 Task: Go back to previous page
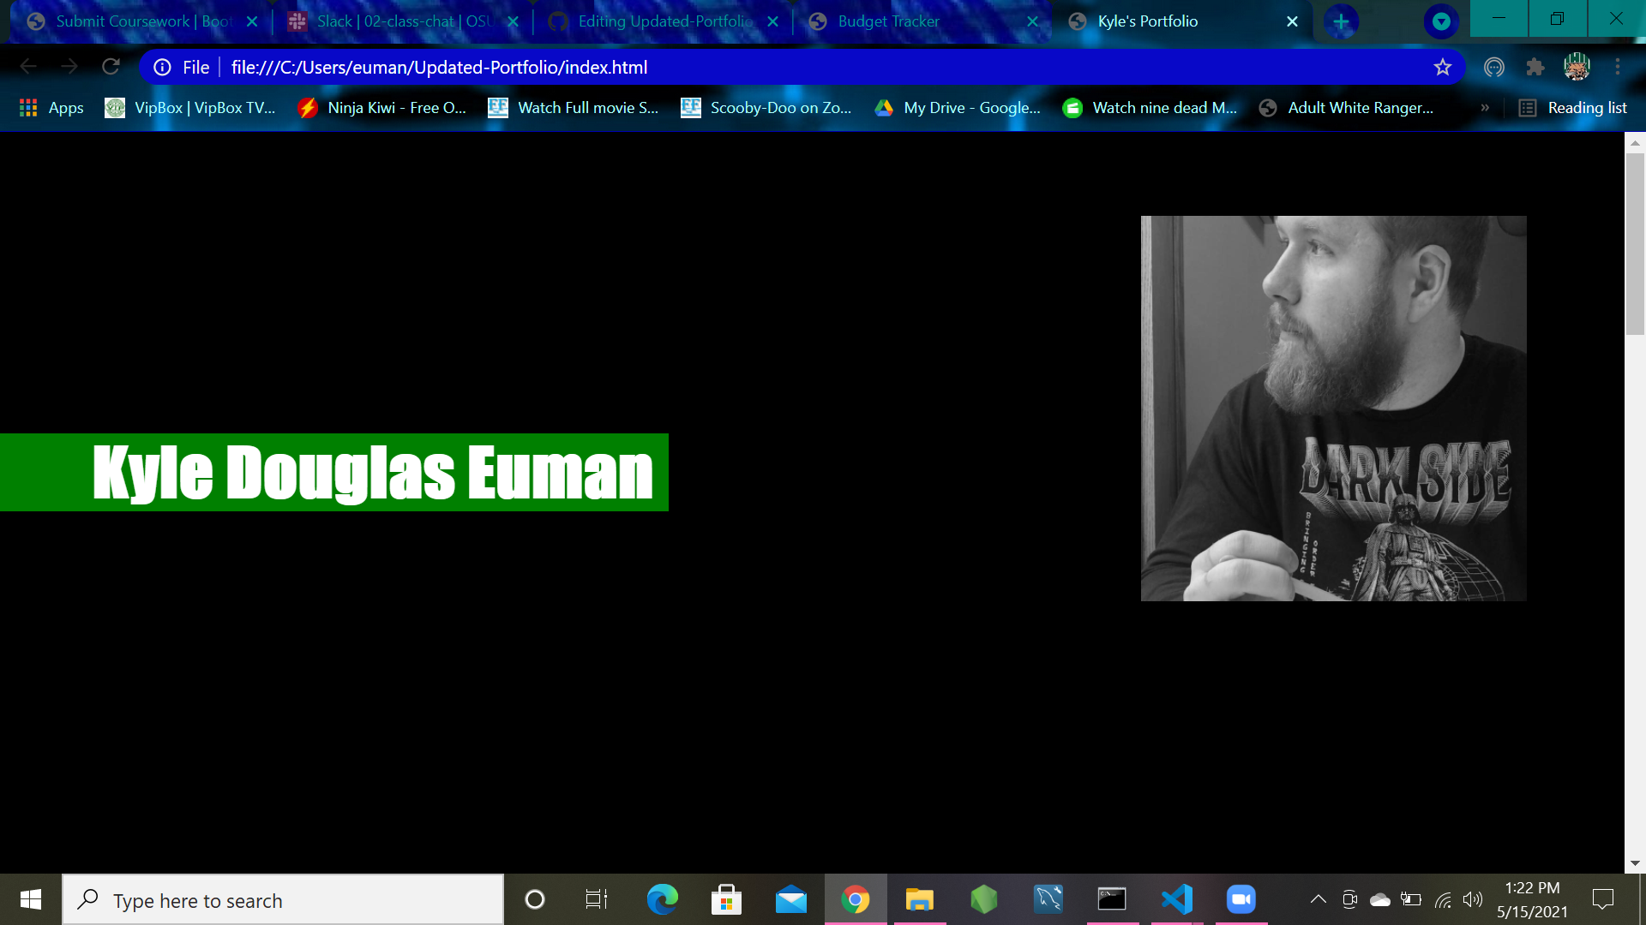tap(28, 67)
